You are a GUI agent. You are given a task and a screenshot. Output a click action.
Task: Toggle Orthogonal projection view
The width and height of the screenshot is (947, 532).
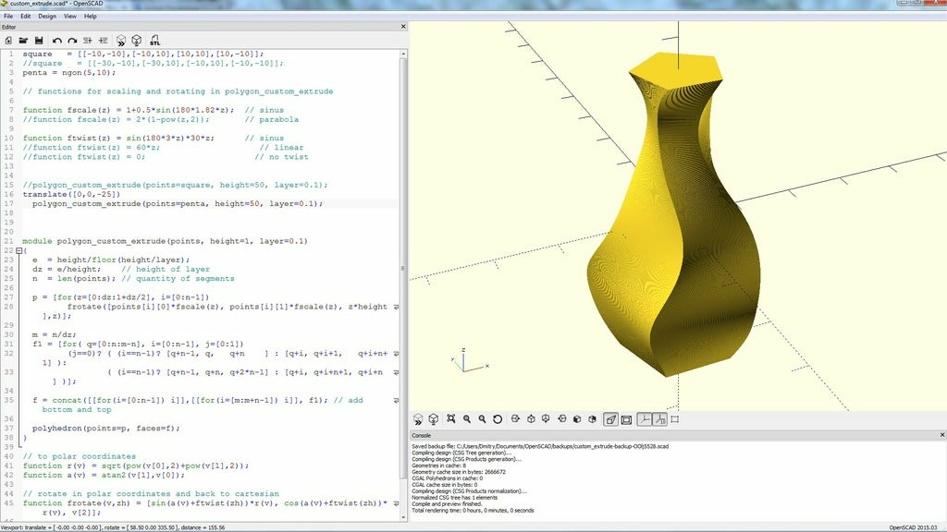coord(627,419)
